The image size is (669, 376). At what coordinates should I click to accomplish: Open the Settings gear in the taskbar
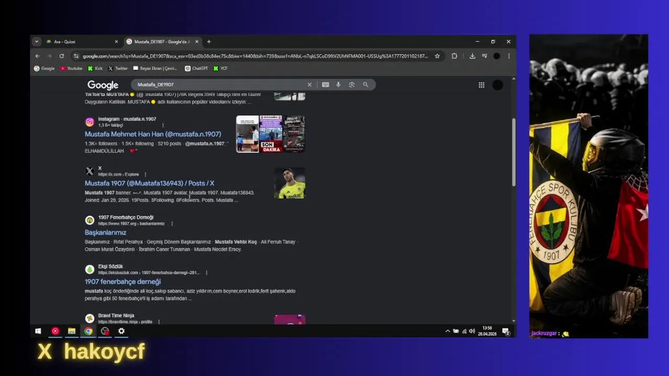click(121, 331)
